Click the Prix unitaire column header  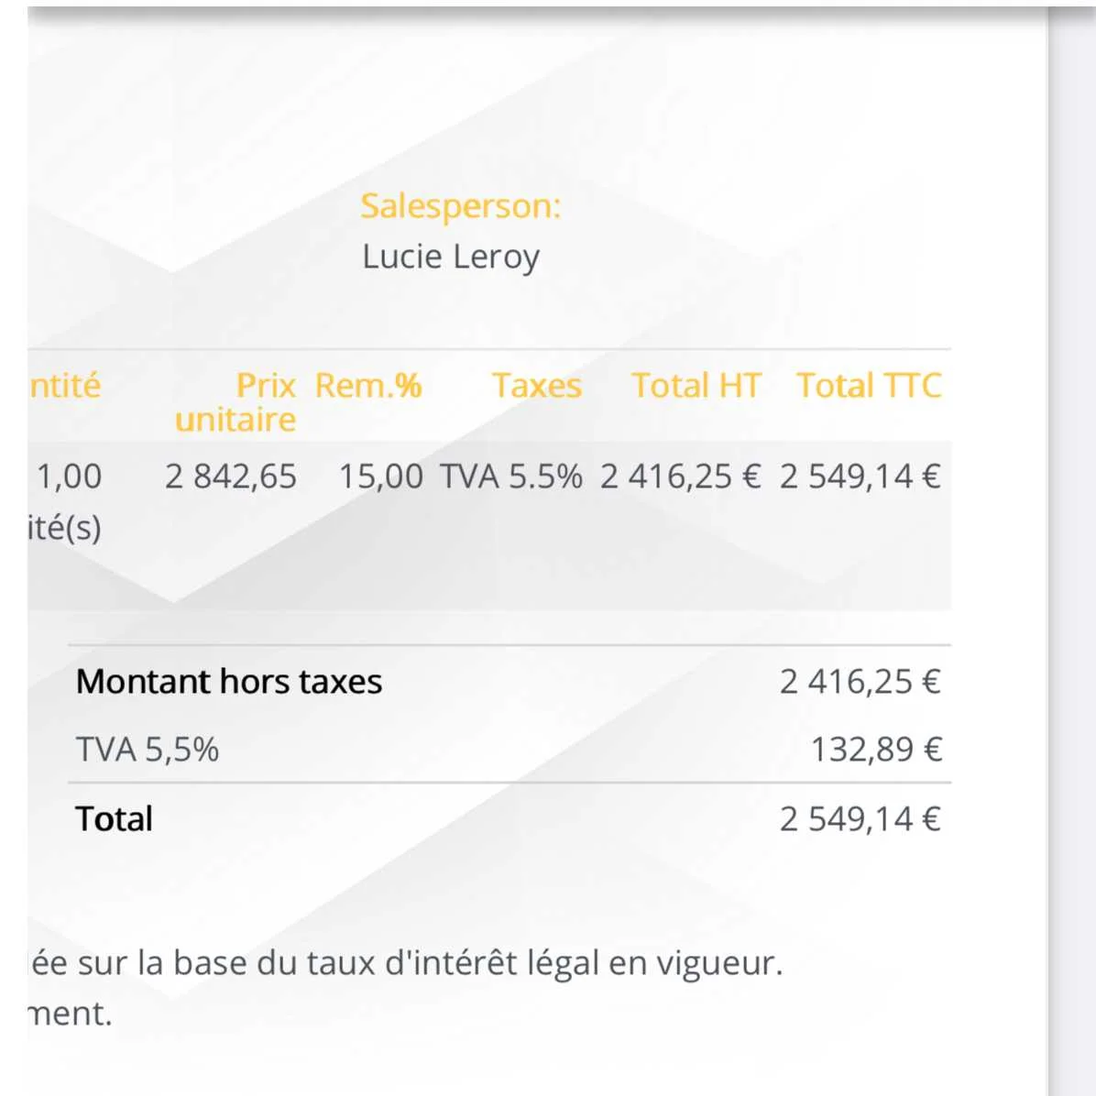tap(236, 402)
